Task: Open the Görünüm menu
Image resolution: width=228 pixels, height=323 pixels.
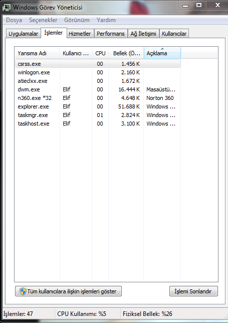Action: pos(77,20)
